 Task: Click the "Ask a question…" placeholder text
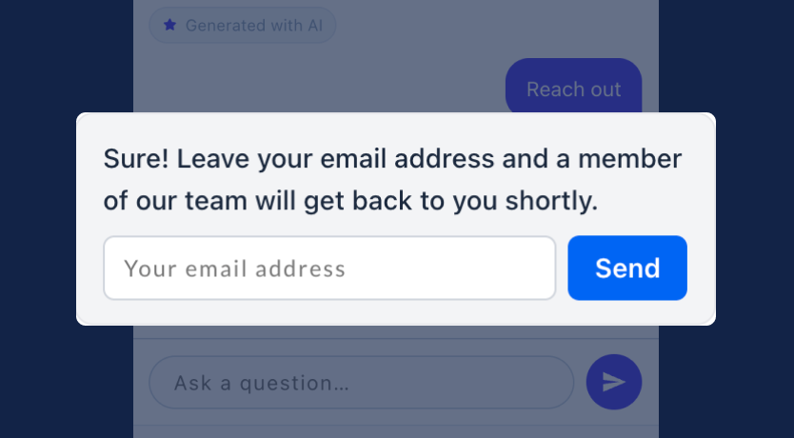[x=262, y=383]
